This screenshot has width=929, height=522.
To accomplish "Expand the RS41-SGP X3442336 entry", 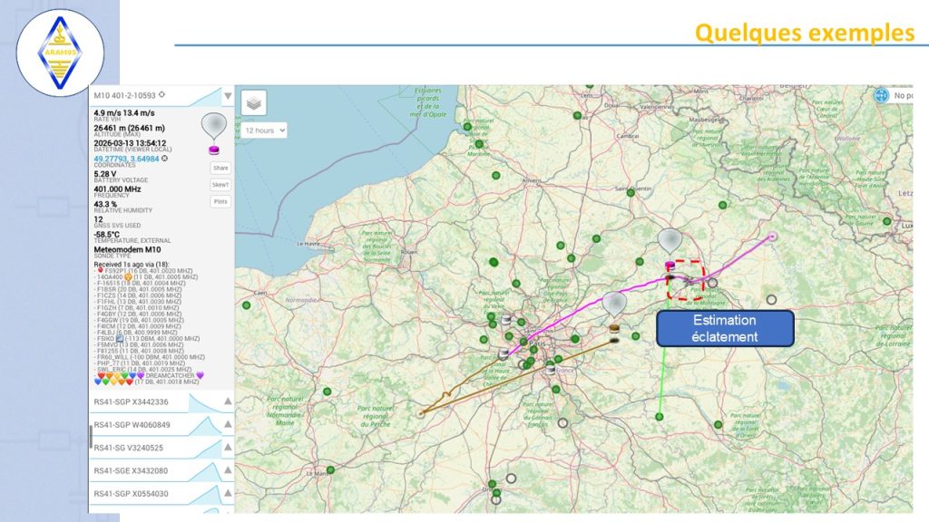I will point(228,401).
